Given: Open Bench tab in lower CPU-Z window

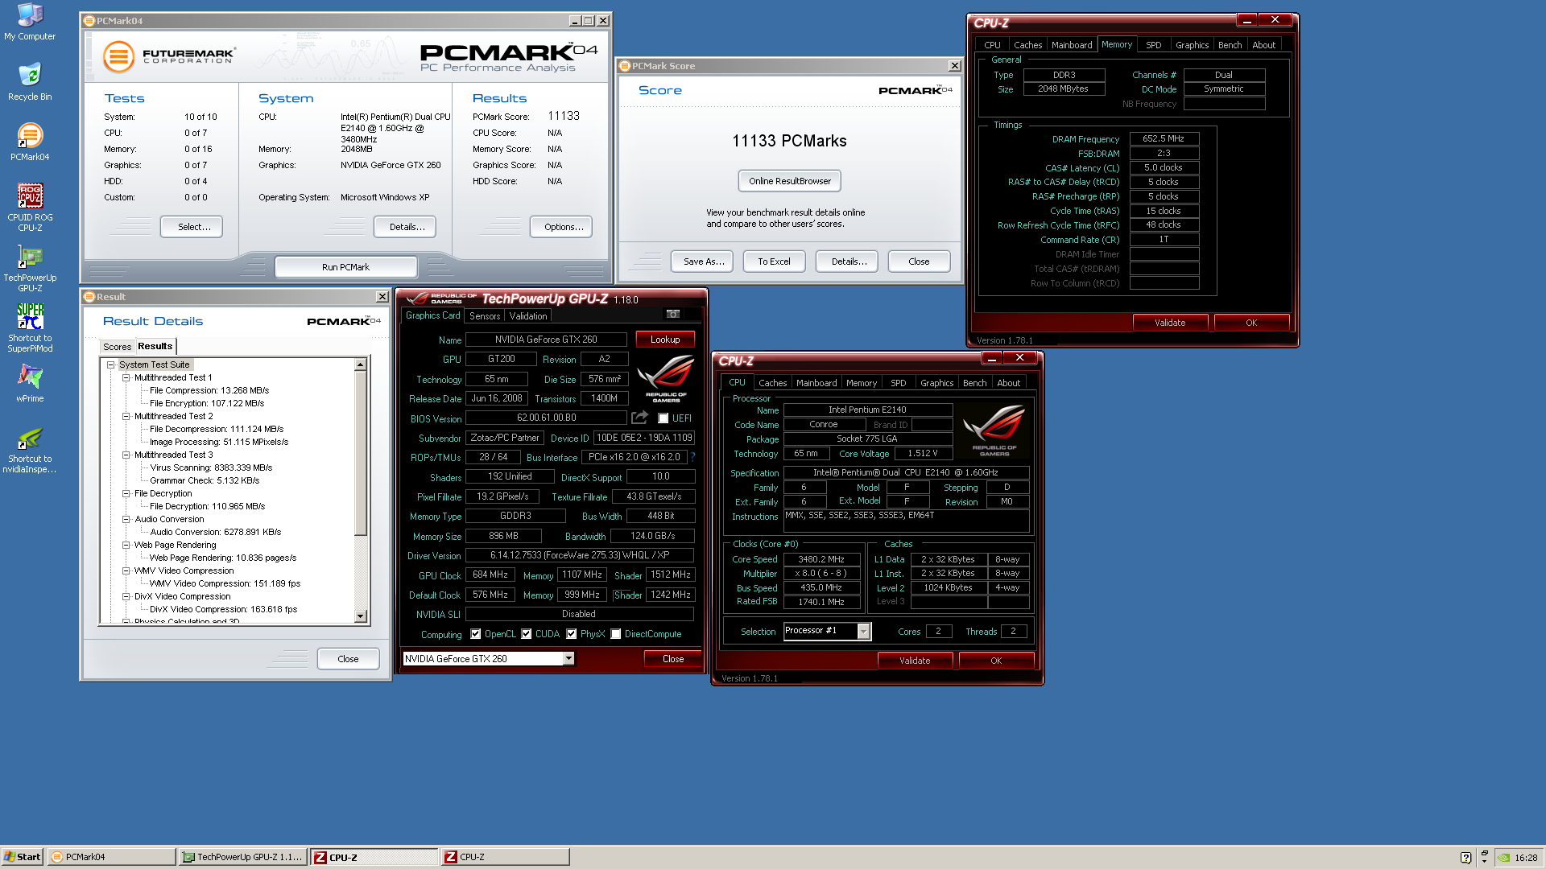Looking at the screenshot, I should pos(974,383).
